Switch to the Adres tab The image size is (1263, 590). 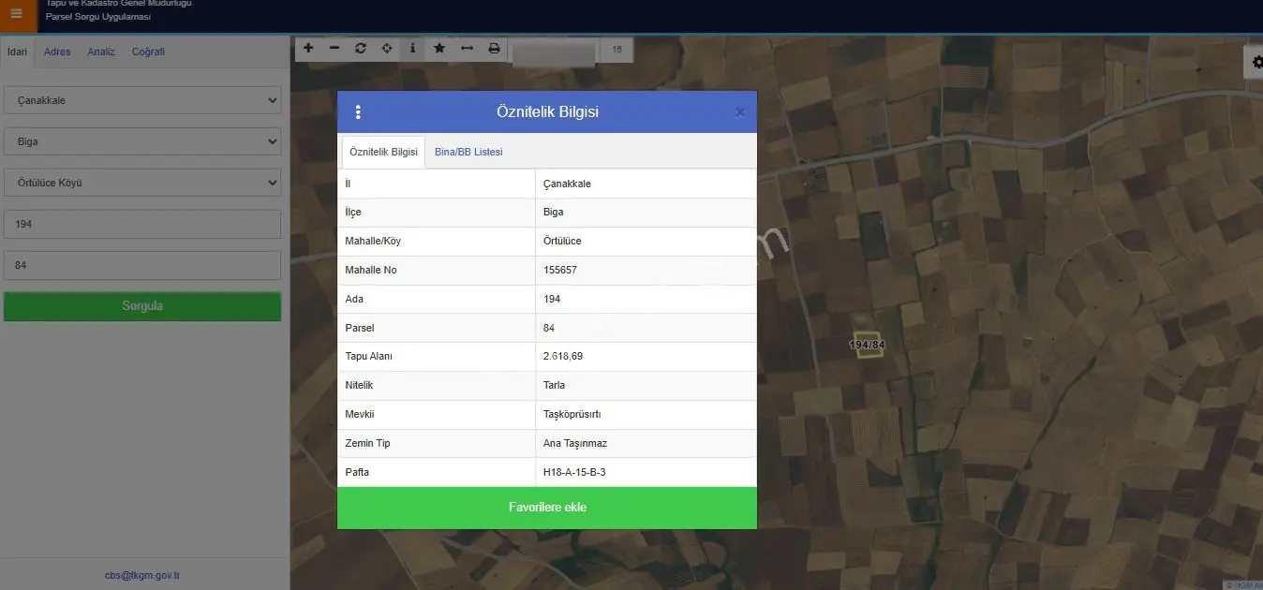(x=57, y=52)
